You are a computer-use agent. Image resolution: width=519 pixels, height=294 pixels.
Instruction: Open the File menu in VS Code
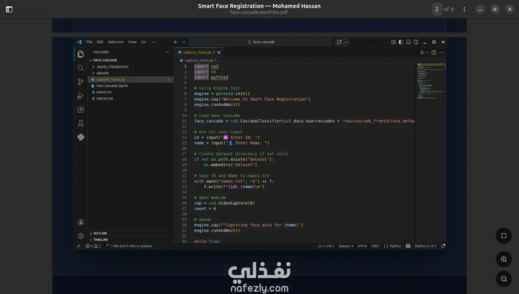[89, 42]
